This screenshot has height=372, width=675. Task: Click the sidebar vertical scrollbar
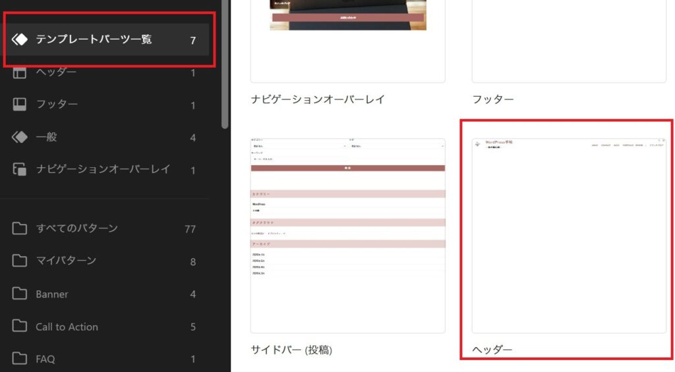pyautogui.click(x=225, y=64)
